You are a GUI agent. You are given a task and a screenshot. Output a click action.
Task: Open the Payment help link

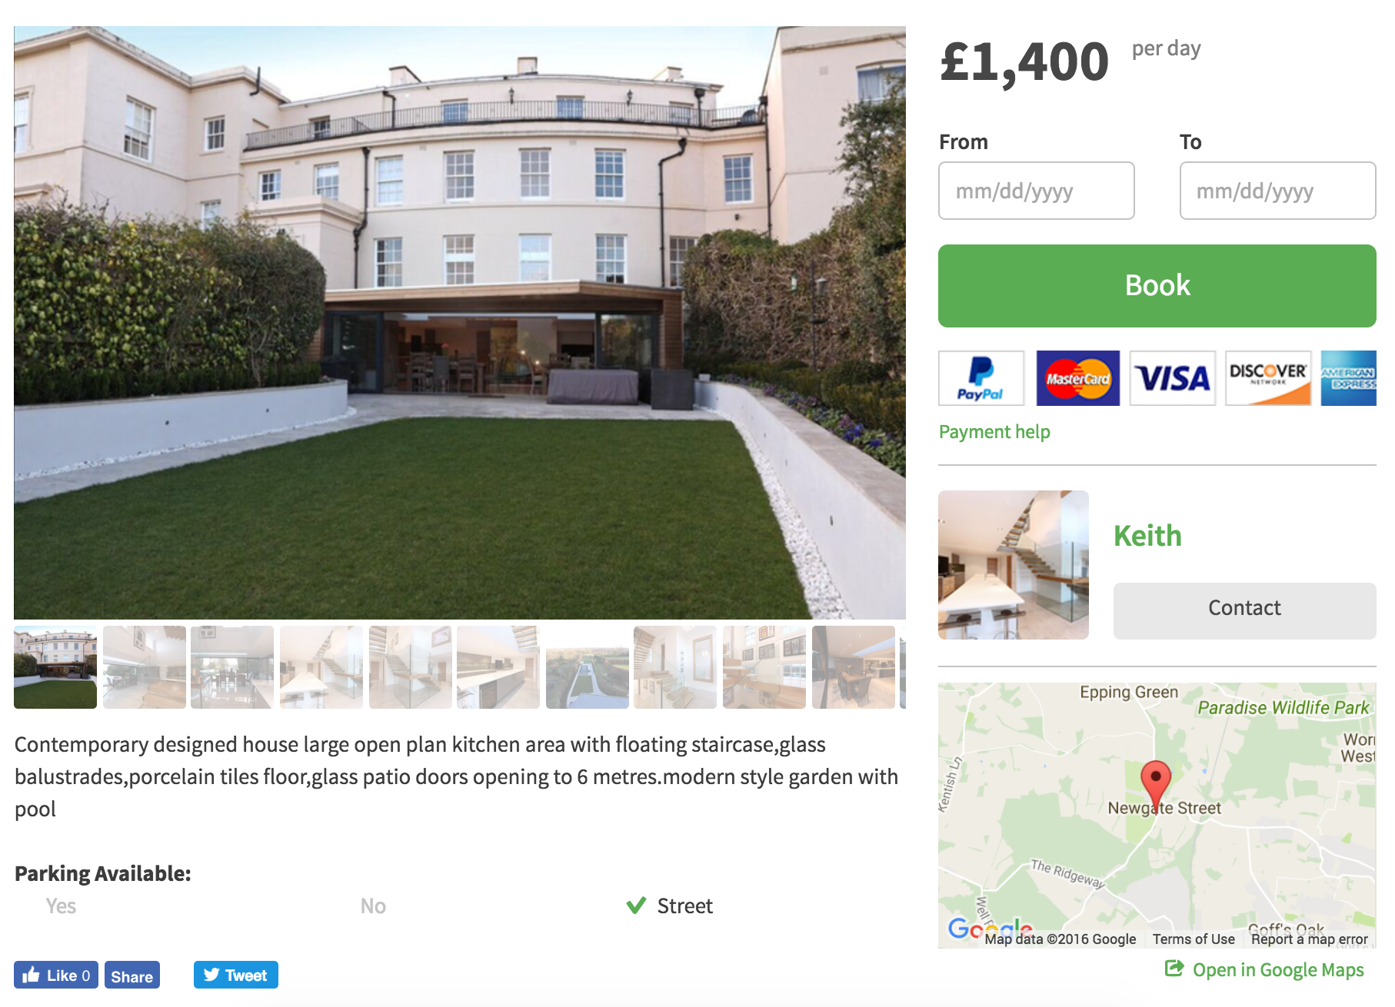point(994,432)
